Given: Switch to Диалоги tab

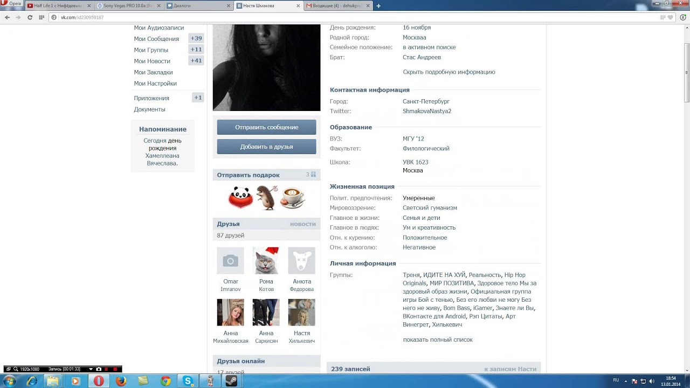Looking at the screenshot, I should [x=198, y=5].
